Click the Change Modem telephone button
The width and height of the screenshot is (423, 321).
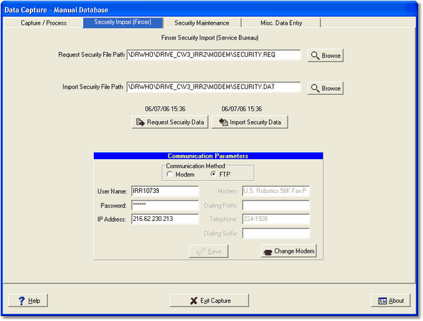coord(289,251)
